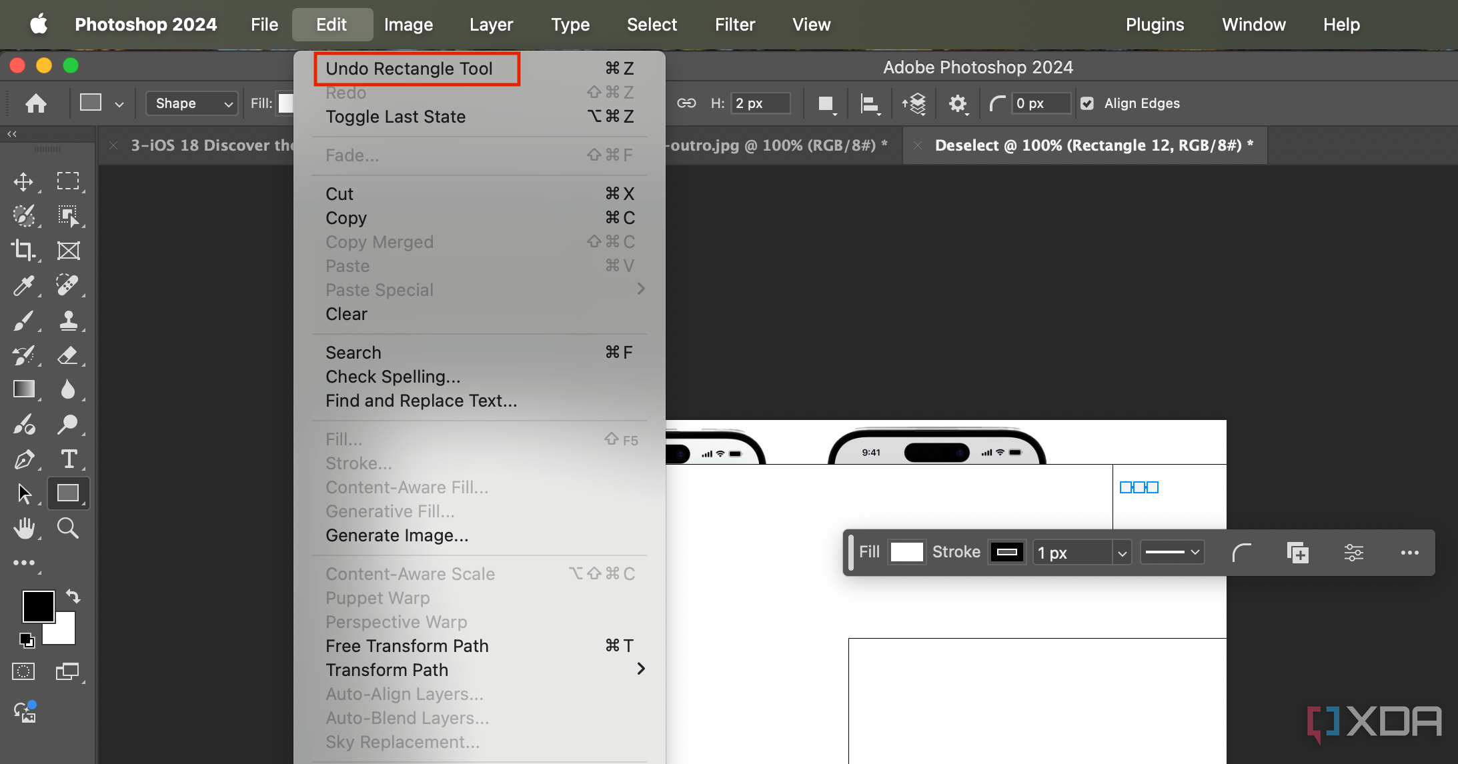Reset default foreground and background colors
The image size is (1458, 764).
(27, 640)
